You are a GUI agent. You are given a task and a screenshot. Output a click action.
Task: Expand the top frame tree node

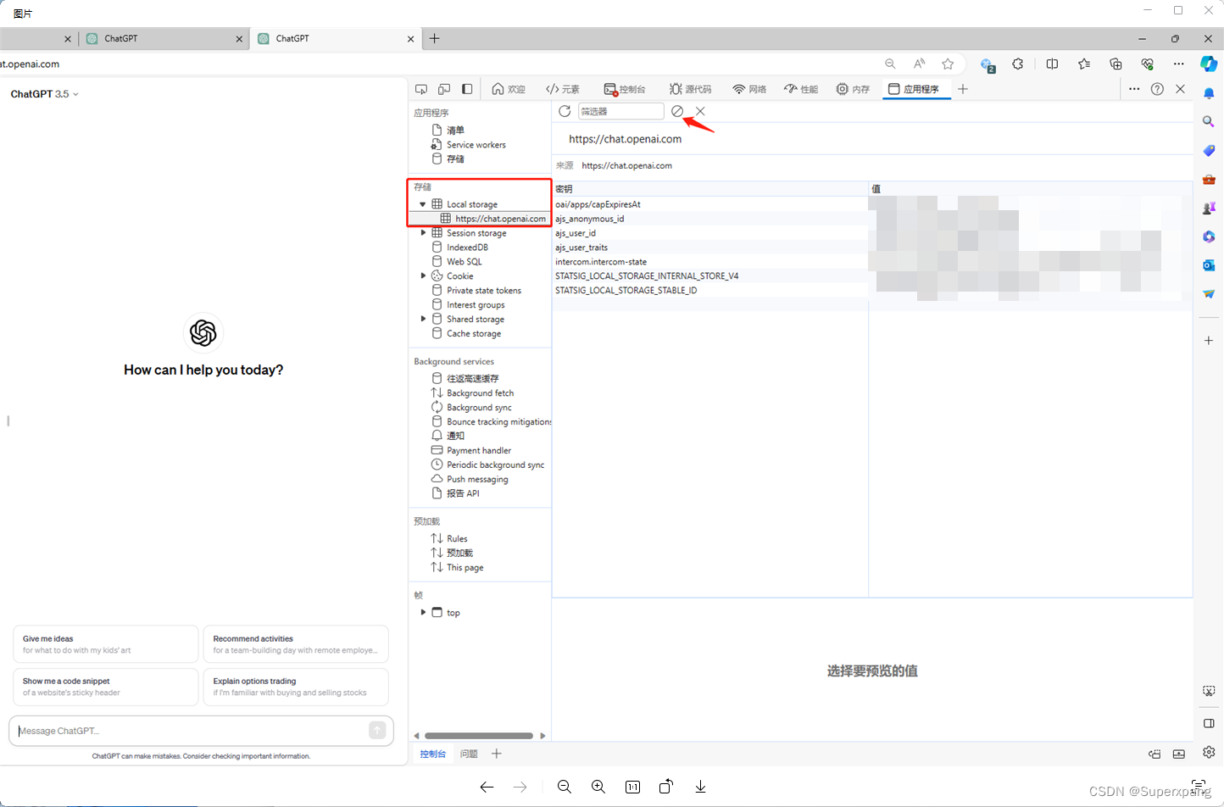423,612
